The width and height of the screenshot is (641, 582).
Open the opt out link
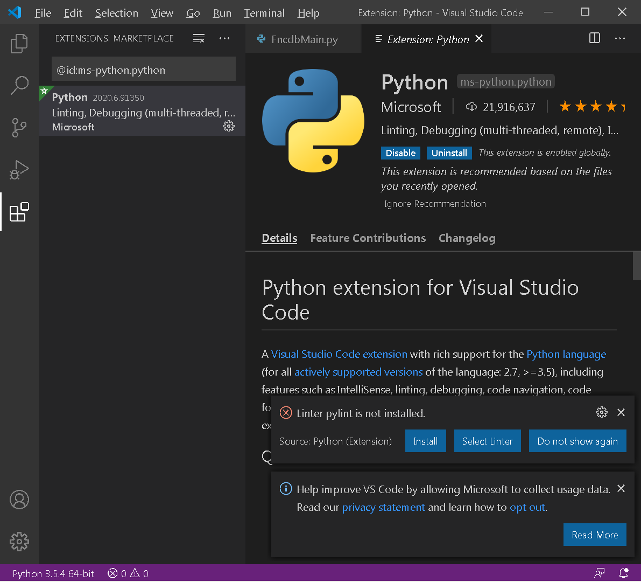(527, 508)
